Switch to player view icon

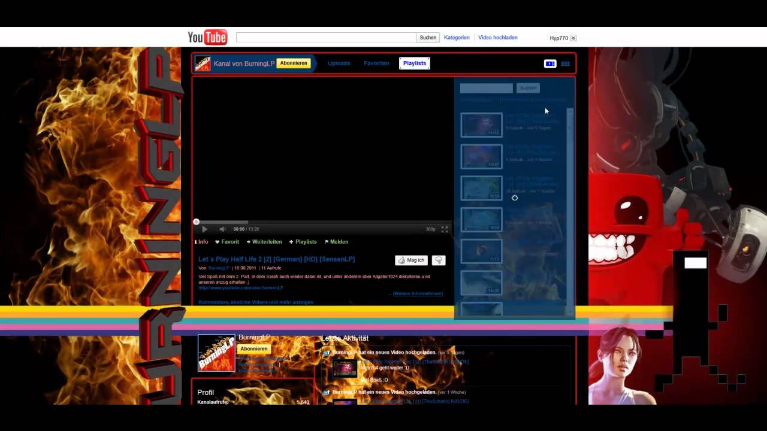pyautogui.click(x=549, y=63)
